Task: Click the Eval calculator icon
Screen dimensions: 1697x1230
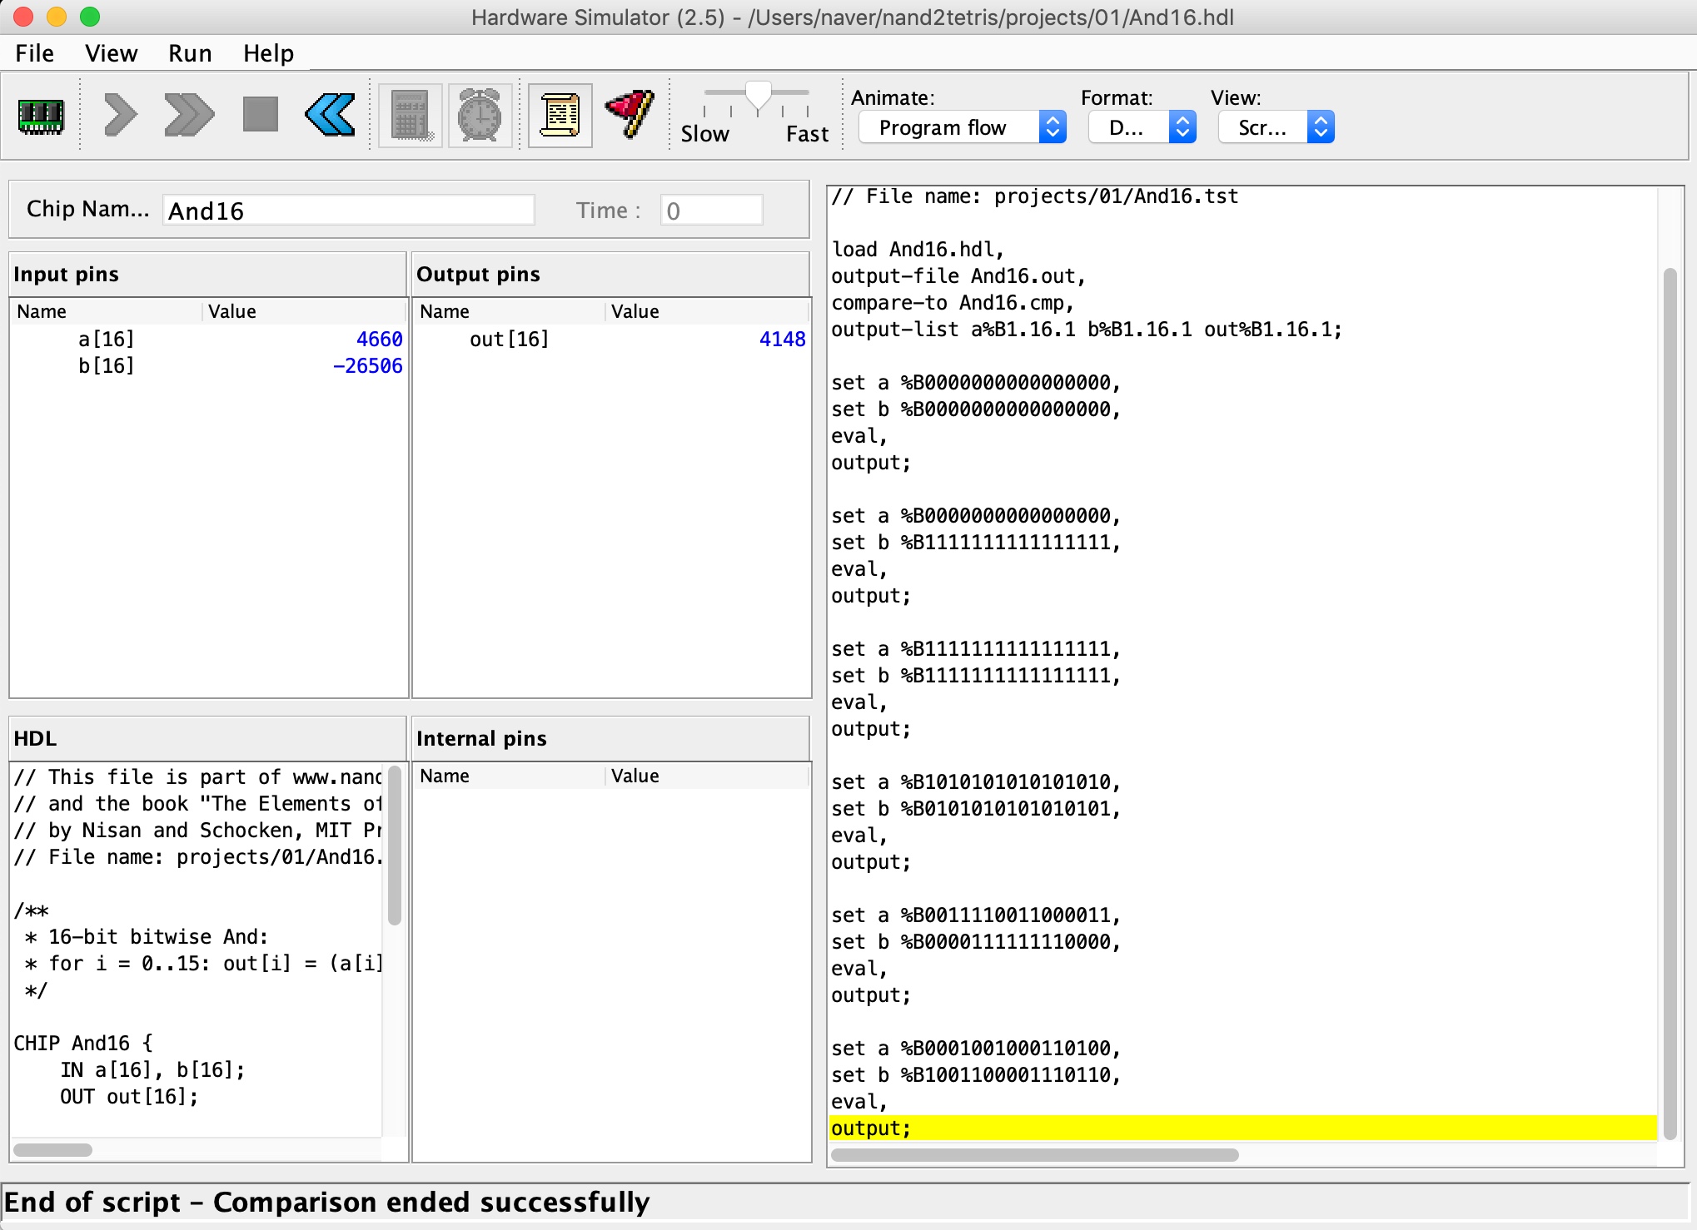Action: click(411, 116)
